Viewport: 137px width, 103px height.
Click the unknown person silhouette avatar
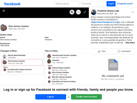pos(4,56)
